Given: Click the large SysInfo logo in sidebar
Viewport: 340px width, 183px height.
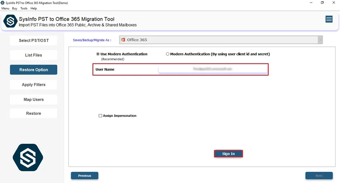Looking at the screenshot, I should [x=28, y=157].
